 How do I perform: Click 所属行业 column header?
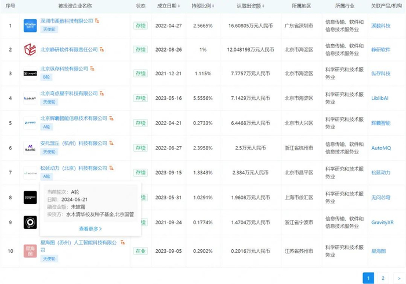pos(345,6)
